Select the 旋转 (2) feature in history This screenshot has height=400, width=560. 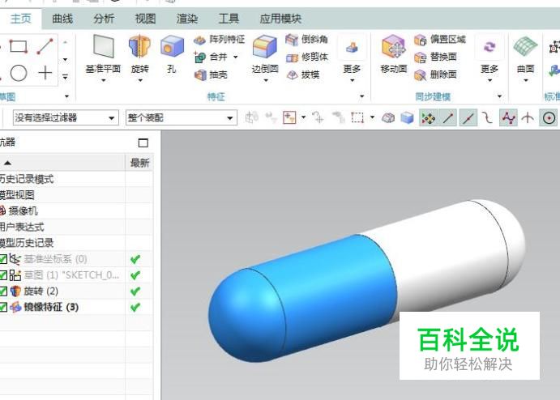(x=41, y=291)
